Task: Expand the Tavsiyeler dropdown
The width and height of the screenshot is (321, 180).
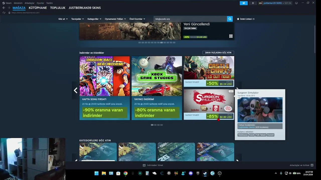Action: click(x=77, y=19)
